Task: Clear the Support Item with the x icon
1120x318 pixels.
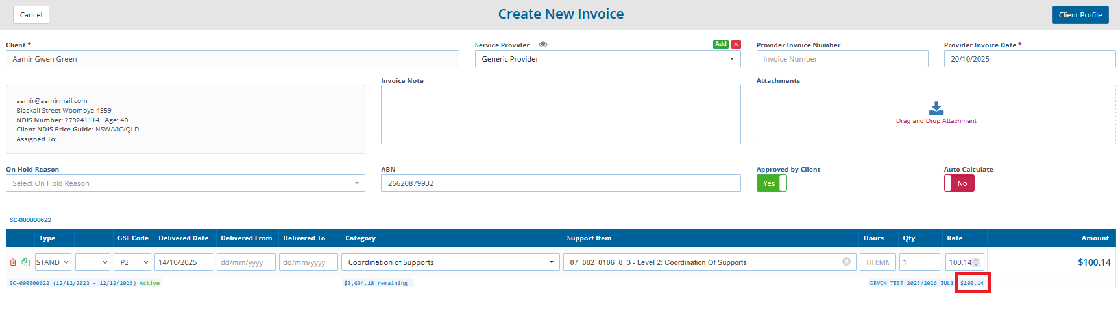Action: pyautogui.click(x=846, y=262)
